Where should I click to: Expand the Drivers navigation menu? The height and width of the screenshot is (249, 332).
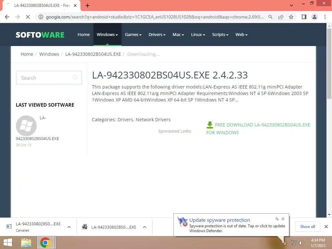(157, 34)
